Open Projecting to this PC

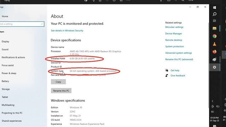(12, 113)
